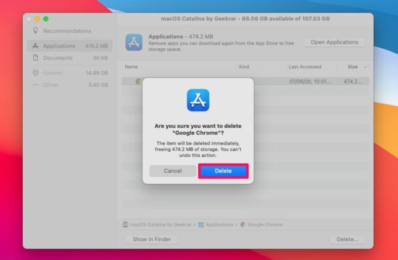Click the Chrome icon in the path bar
The image size is (398, 260).
pos(243,225)
